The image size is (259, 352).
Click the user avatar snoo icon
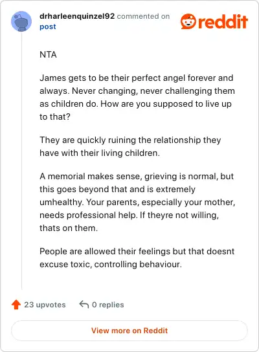21,21
